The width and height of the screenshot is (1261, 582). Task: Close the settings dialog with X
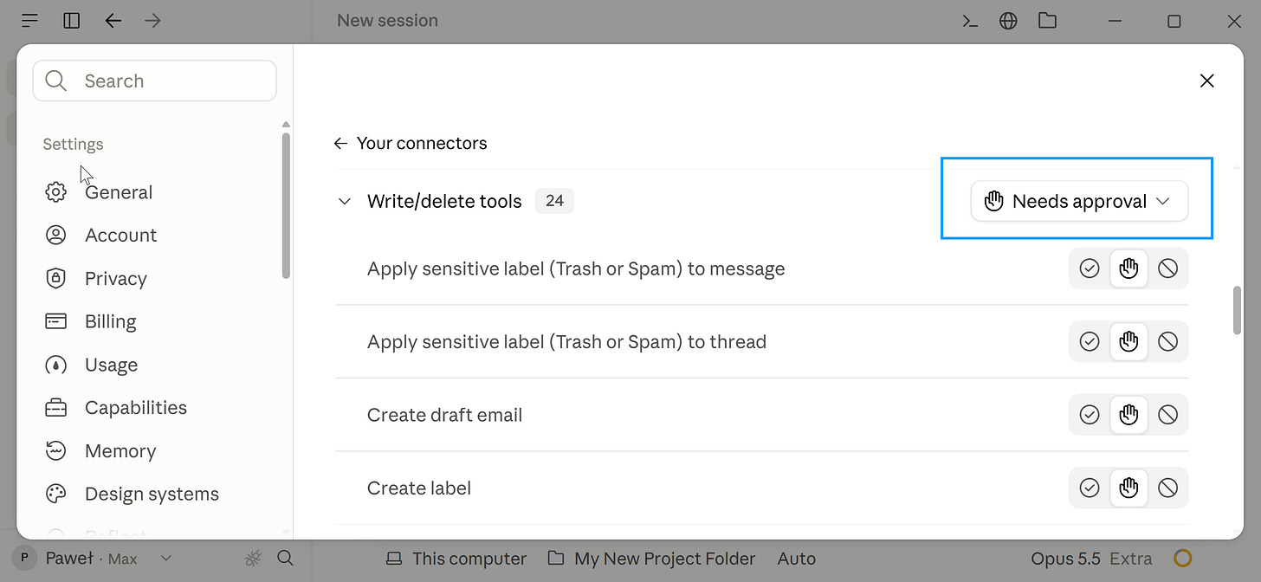(1206, 81)
